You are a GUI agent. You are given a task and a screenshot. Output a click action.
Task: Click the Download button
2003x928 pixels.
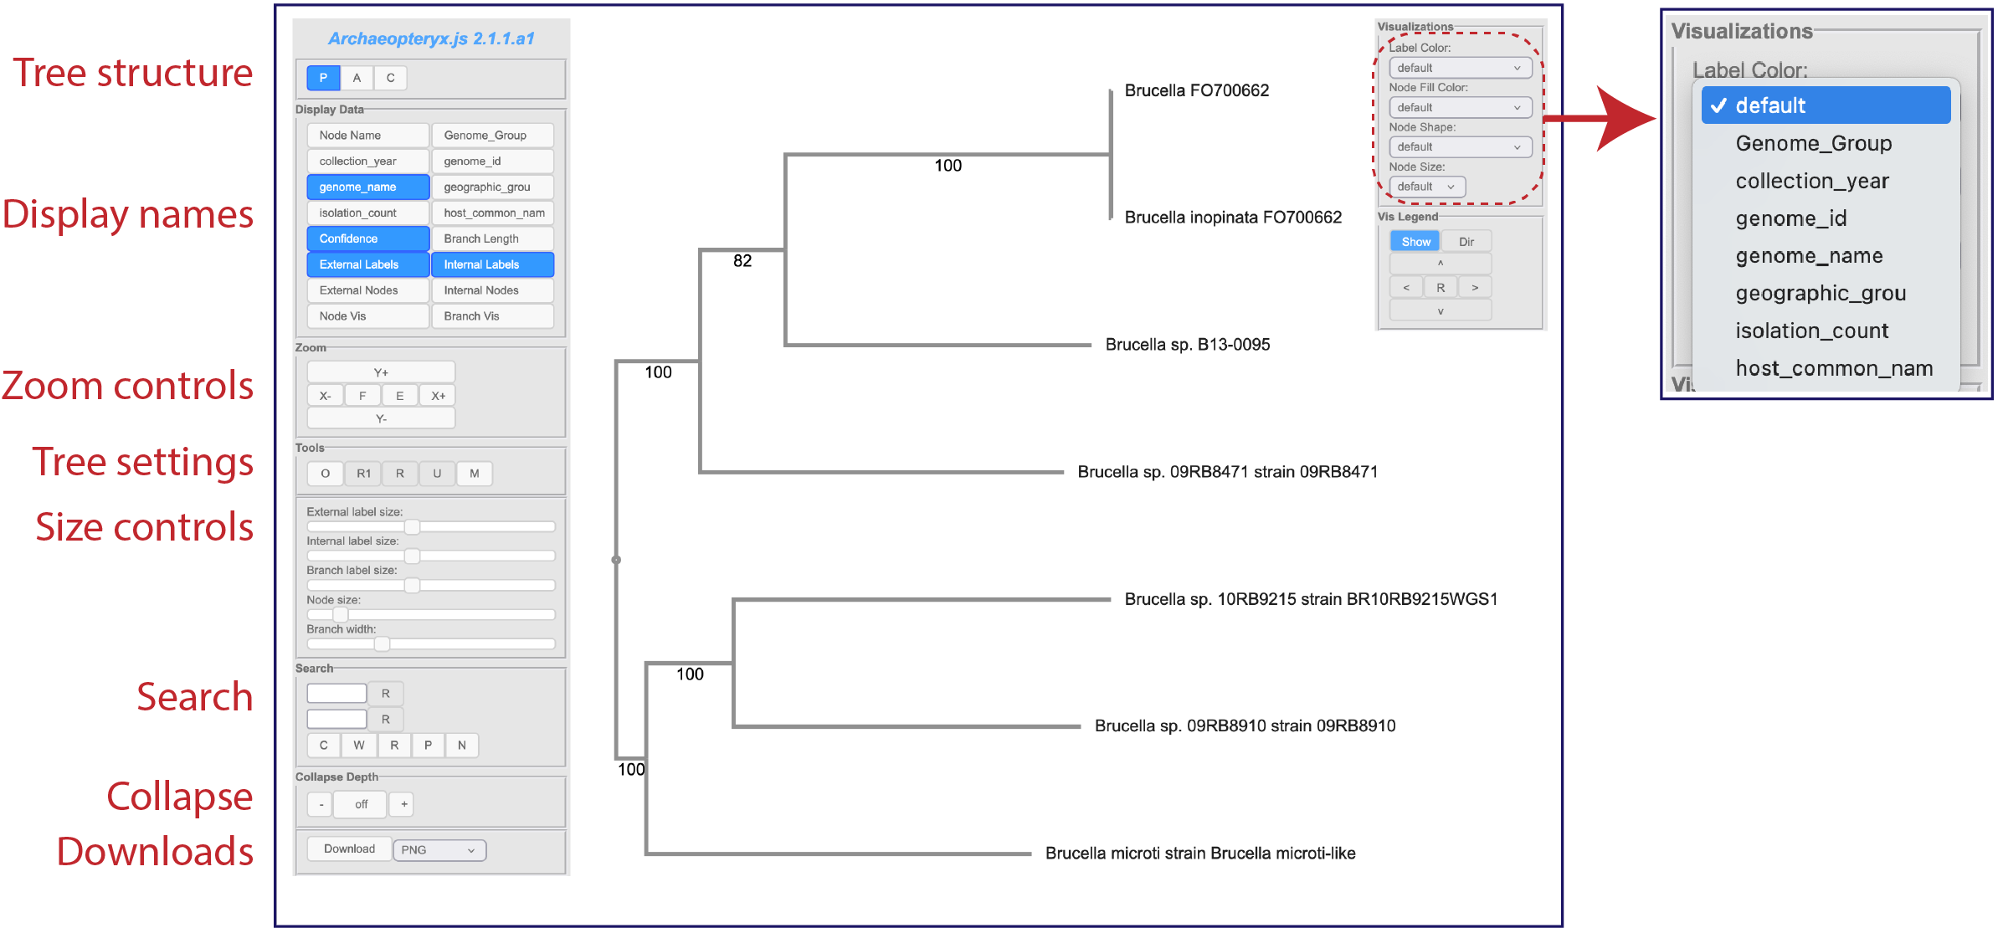[349, 849]
